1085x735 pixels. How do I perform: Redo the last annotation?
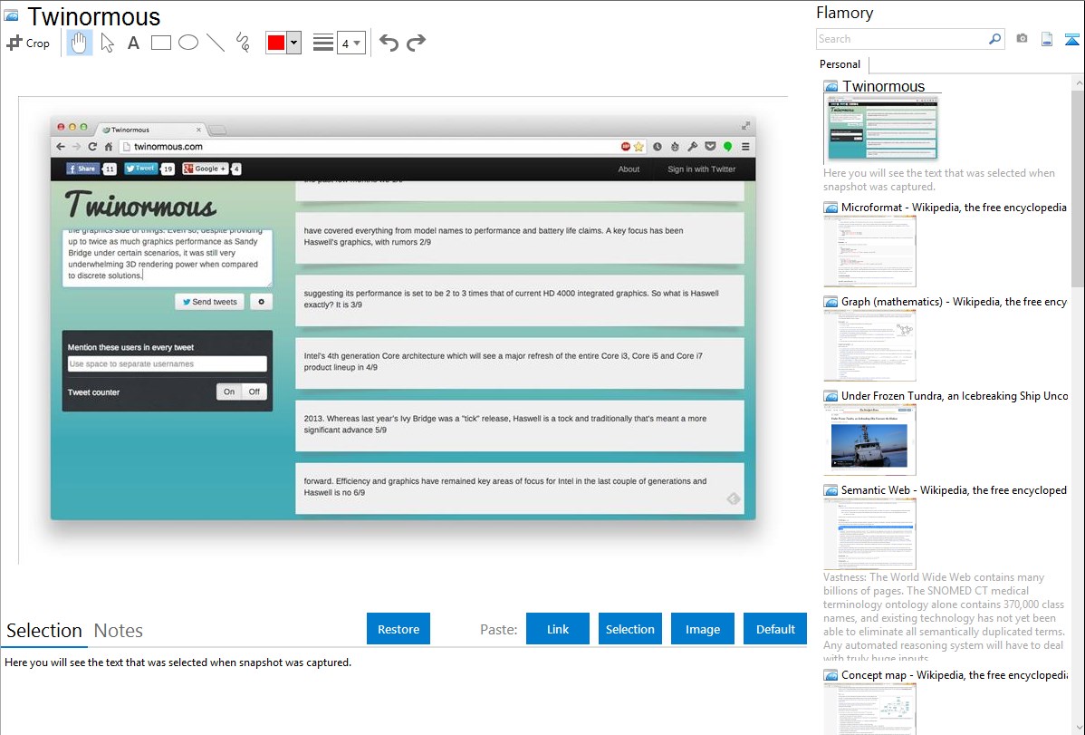click(416, 43)
